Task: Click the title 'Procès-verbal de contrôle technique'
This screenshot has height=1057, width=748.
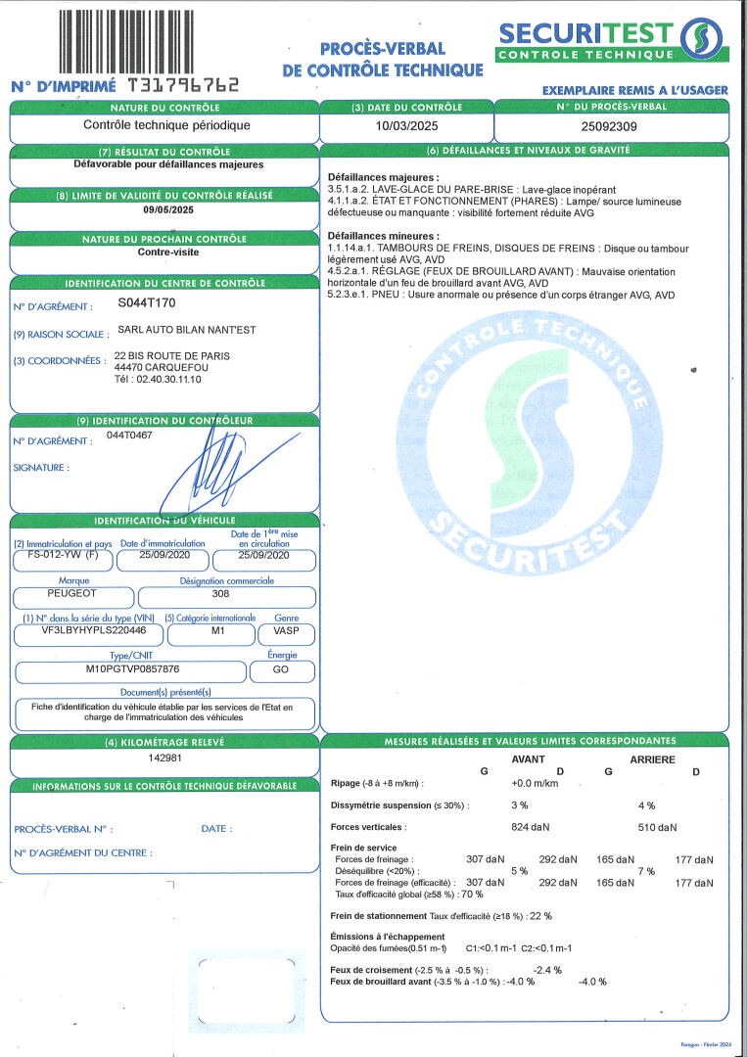Action: pyautogui.click(x=383, y=60)
